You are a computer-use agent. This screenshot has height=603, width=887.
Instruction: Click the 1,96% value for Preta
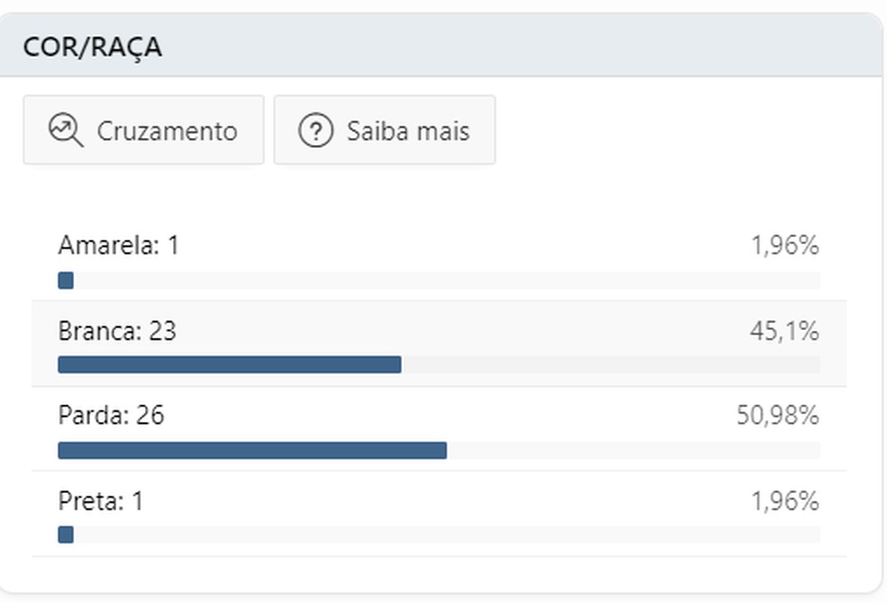pyautogui.click(x=784, y=501)
